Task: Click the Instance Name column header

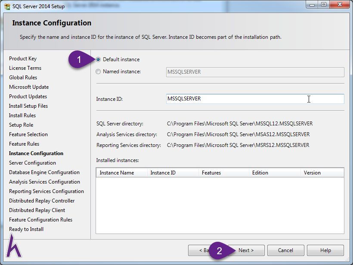Action: click(x=122, y=173)
